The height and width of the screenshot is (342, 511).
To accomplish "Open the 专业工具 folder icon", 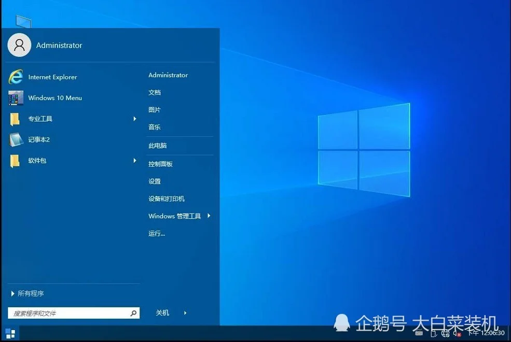I will coord(15,119).
